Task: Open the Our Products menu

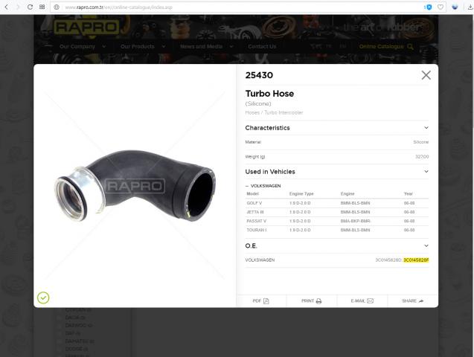Action: pos(137,47)
